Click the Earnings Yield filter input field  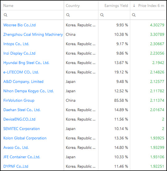[114, 15]
